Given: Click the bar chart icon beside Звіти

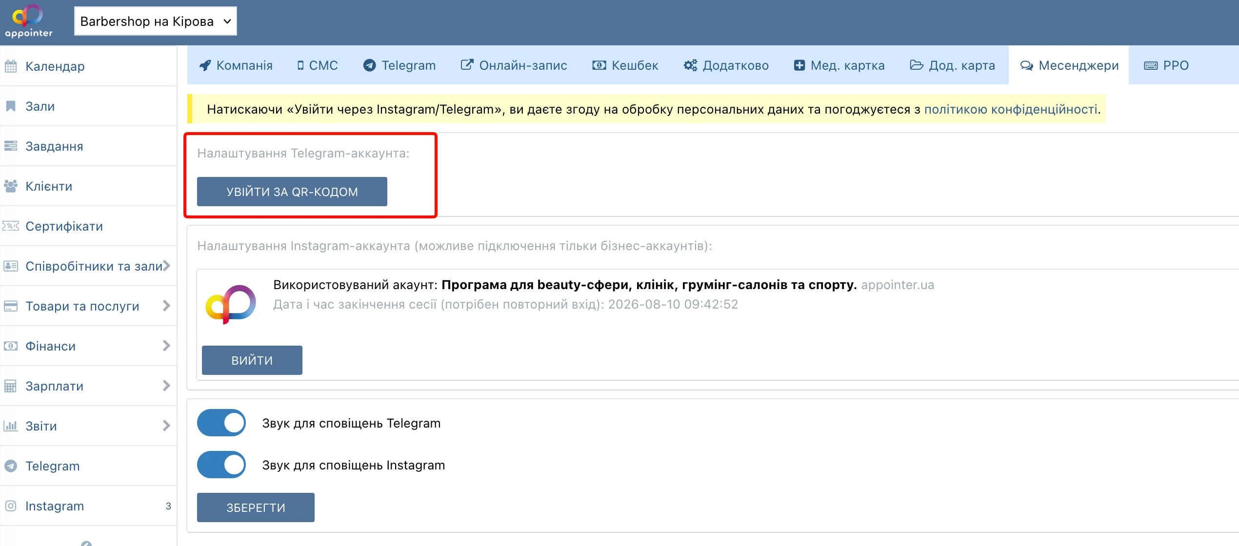Looking at the screenshot, I should point(11,426).
